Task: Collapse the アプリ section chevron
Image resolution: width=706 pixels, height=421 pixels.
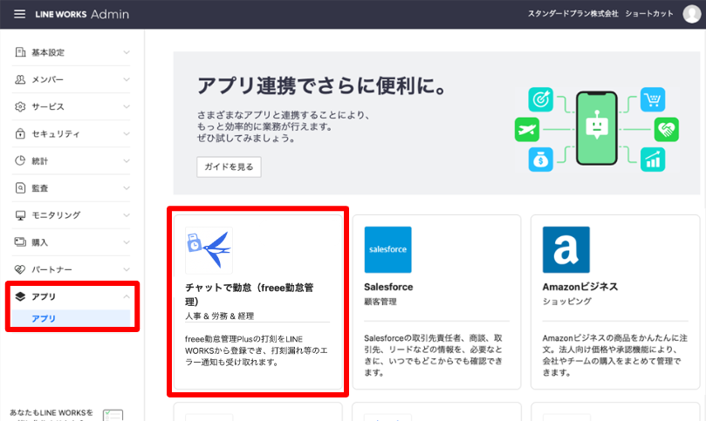Action: pos(127,296)
